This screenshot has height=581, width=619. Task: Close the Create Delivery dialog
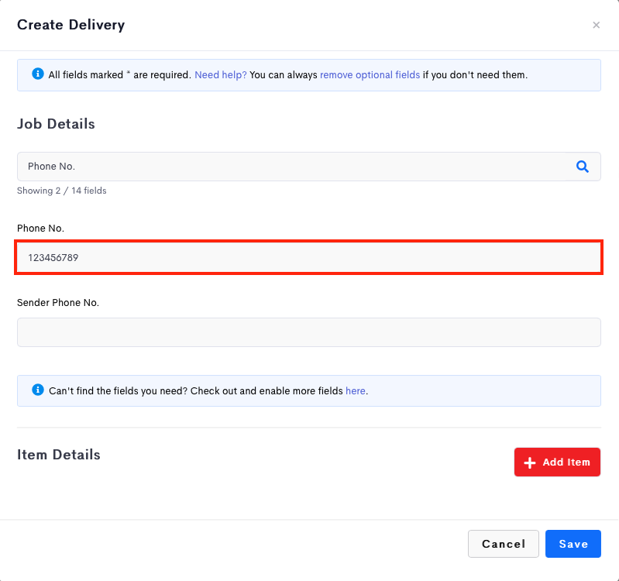(x=596, y=25)
